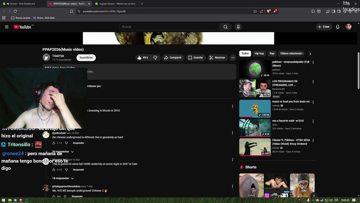Screen dimensions: 360x203
Task: Open the 0Laco - Kick Stats bookmark
Action: tap(44, 18)
